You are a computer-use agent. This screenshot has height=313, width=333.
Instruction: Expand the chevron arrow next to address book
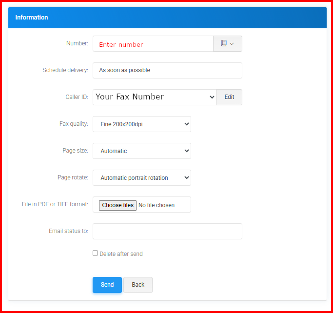coord(232,44)
